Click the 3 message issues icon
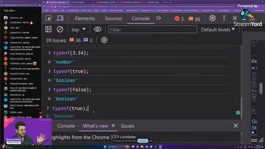This screenshot has width=265, height=149. (88, 40)
